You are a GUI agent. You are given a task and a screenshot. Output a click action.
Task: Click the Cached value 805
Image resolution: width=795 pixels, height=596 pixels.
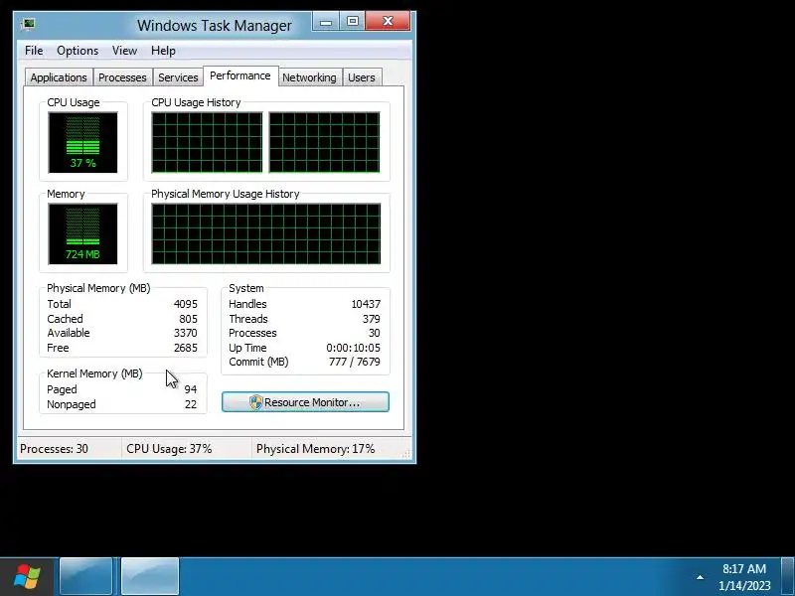tap(188, 319)
